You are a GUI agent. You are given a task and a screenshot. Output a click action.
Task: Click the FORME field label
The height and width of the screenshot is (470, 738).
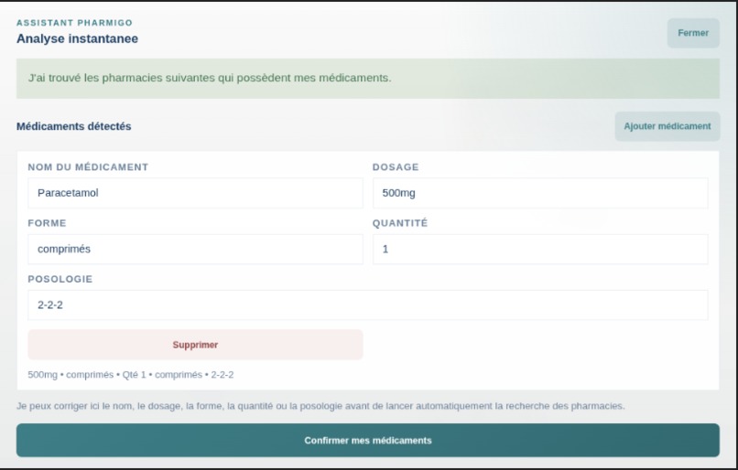pos(47,223)
